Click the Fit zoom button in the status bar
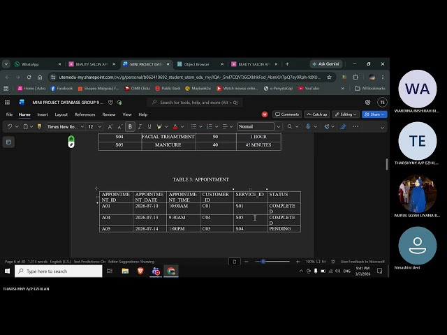 tap(321, 262)
